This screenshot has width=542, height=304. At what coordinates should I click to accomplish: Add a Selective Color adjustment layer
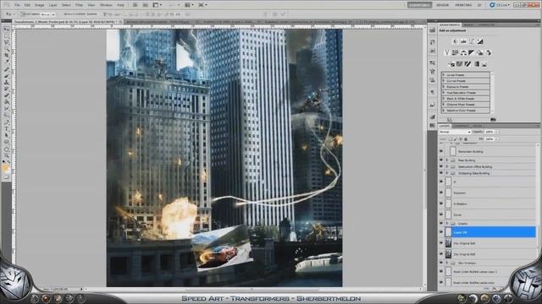[484, 64]
